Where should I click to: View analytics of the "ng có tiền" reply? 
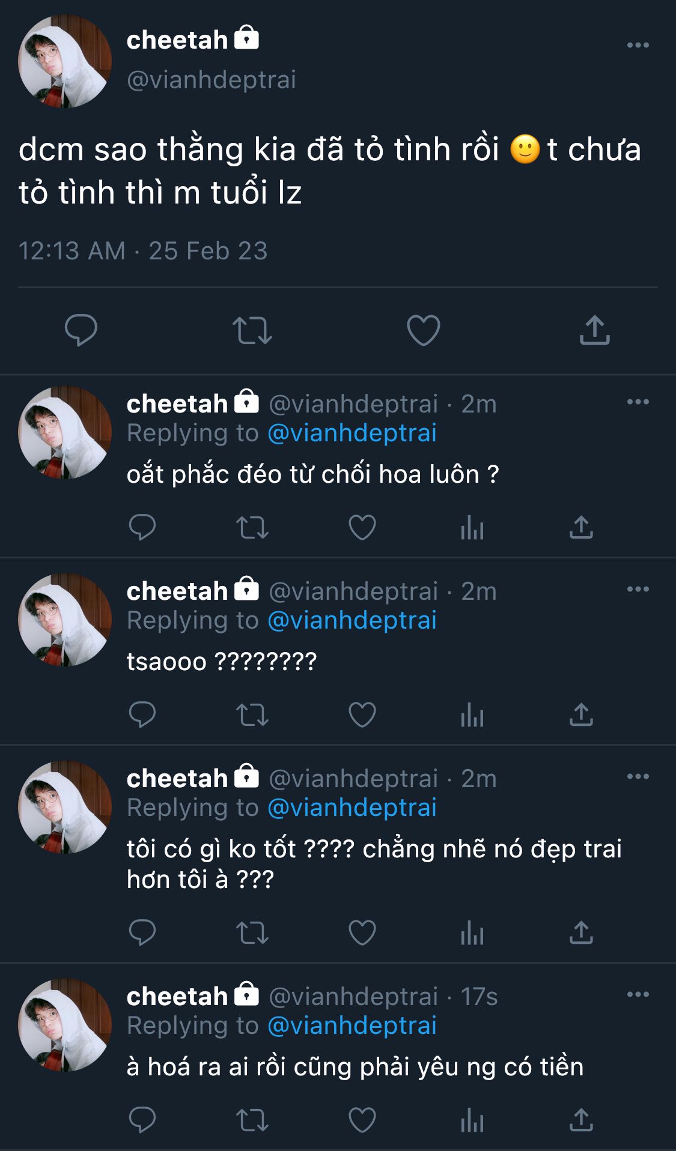point(472,1121)
